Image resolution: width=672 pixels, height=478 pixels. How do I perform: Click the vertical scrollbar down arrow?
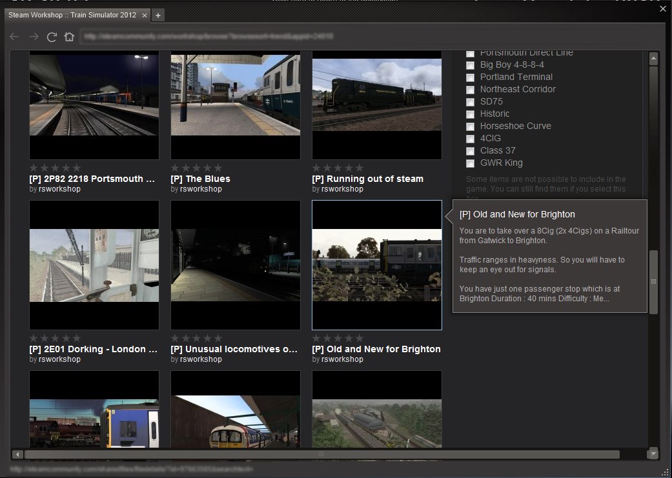[x=653, y=454]
